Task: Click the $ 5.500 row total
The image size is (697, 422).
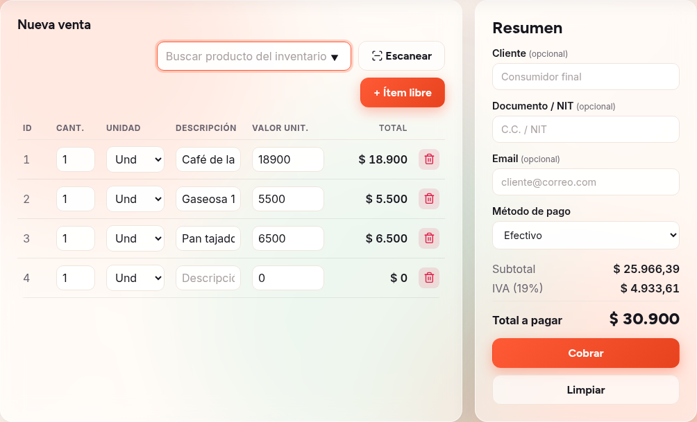Action: [x=386, y=199]
